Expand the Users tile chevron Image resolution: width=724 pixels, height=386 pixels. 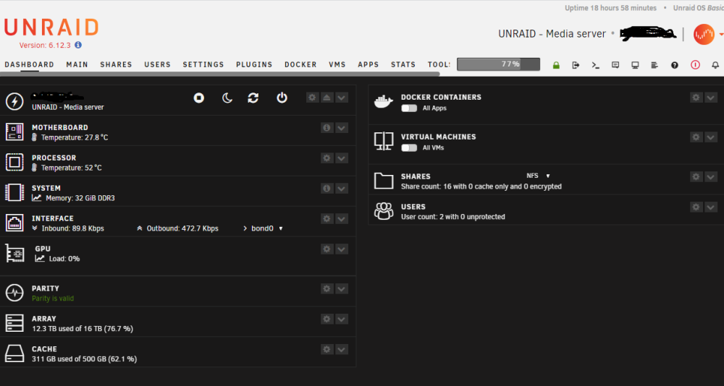click(x=711, y=207)
